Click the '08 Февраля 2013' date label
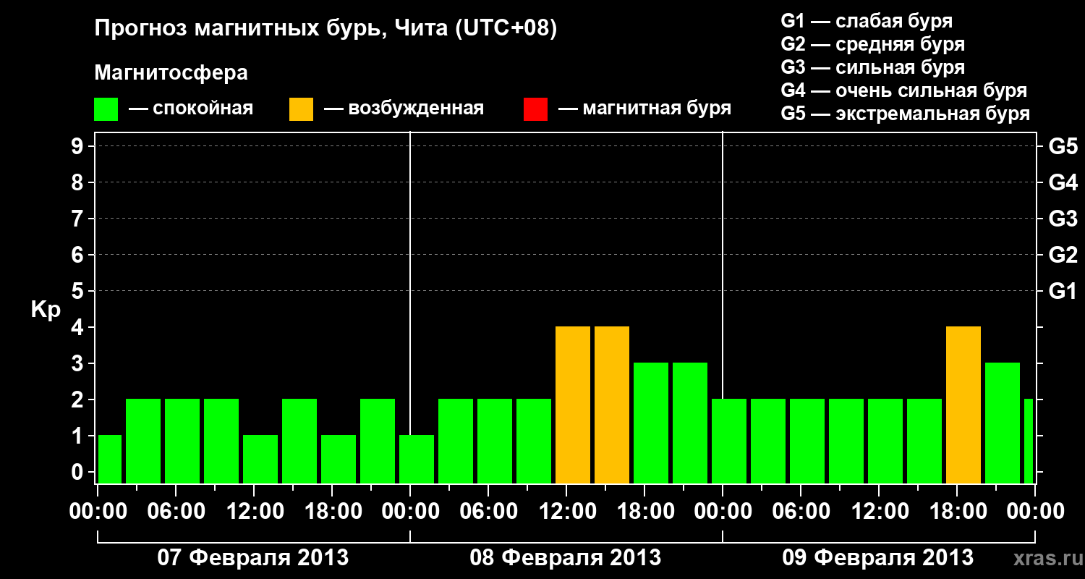Image resolution: width=1085 pixels, height=579 pixels. pos(566,558)
